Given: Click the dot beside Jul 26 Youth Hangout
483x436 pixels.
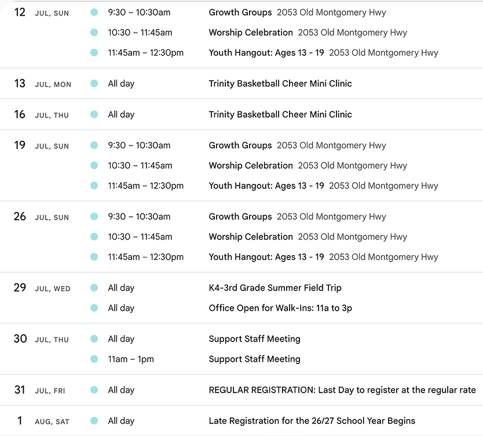Looking at the screenshot, I should click(x=94, y=257).
